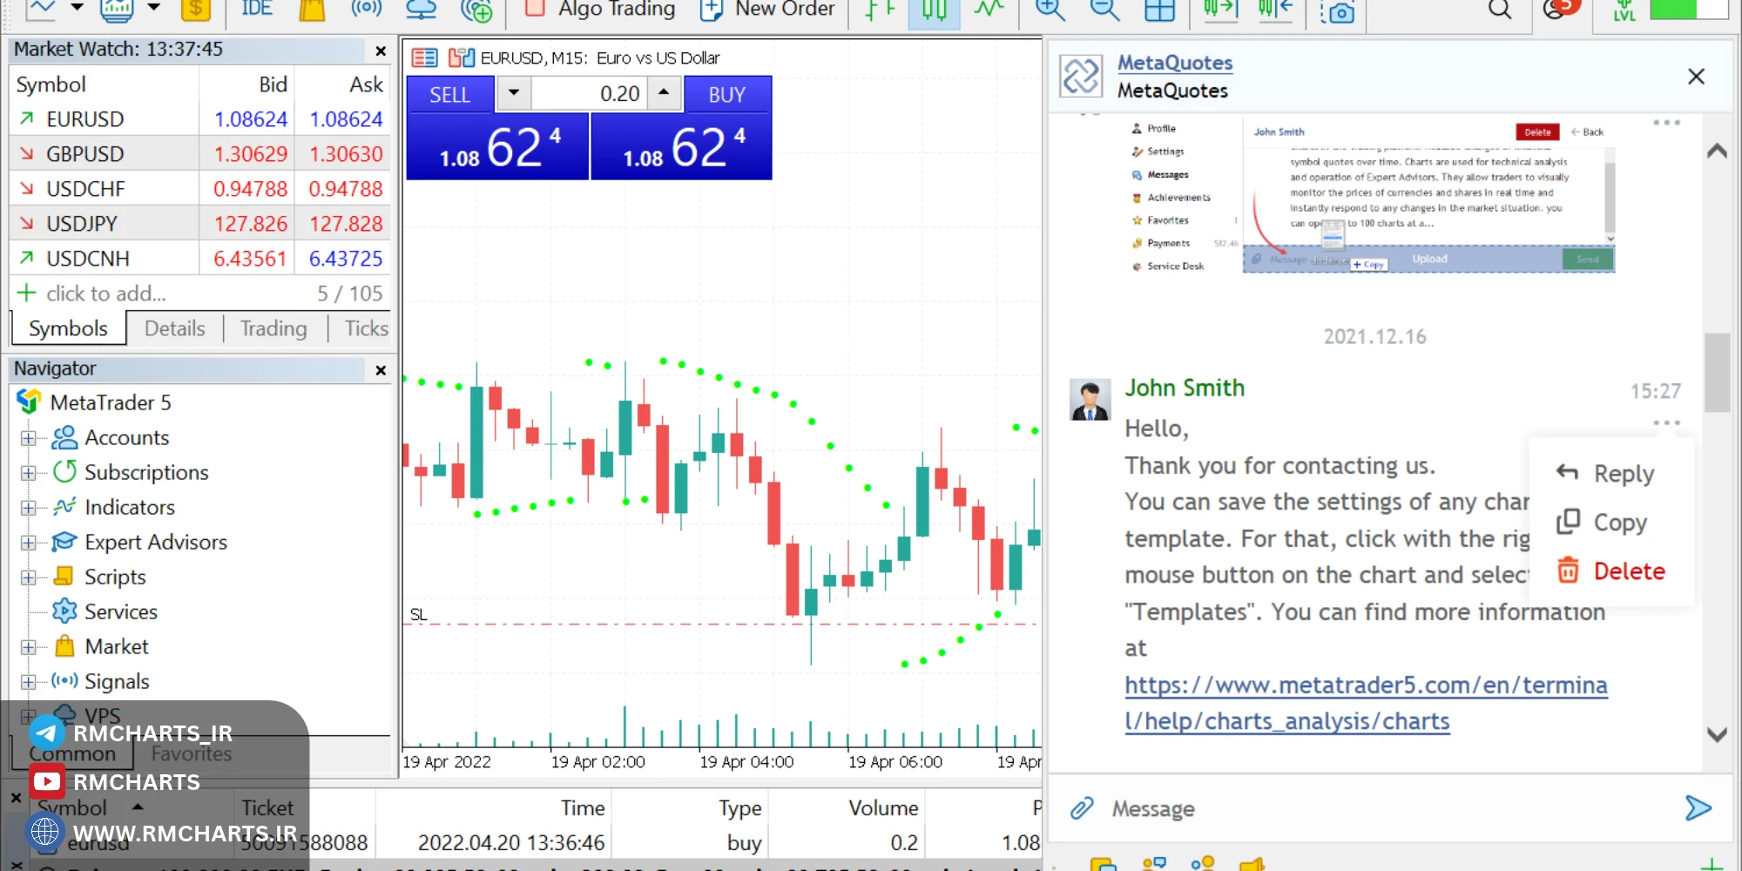Switch to the Trading tab in Market Watch
Screen dimensions: 1742x871
(273, 328)
